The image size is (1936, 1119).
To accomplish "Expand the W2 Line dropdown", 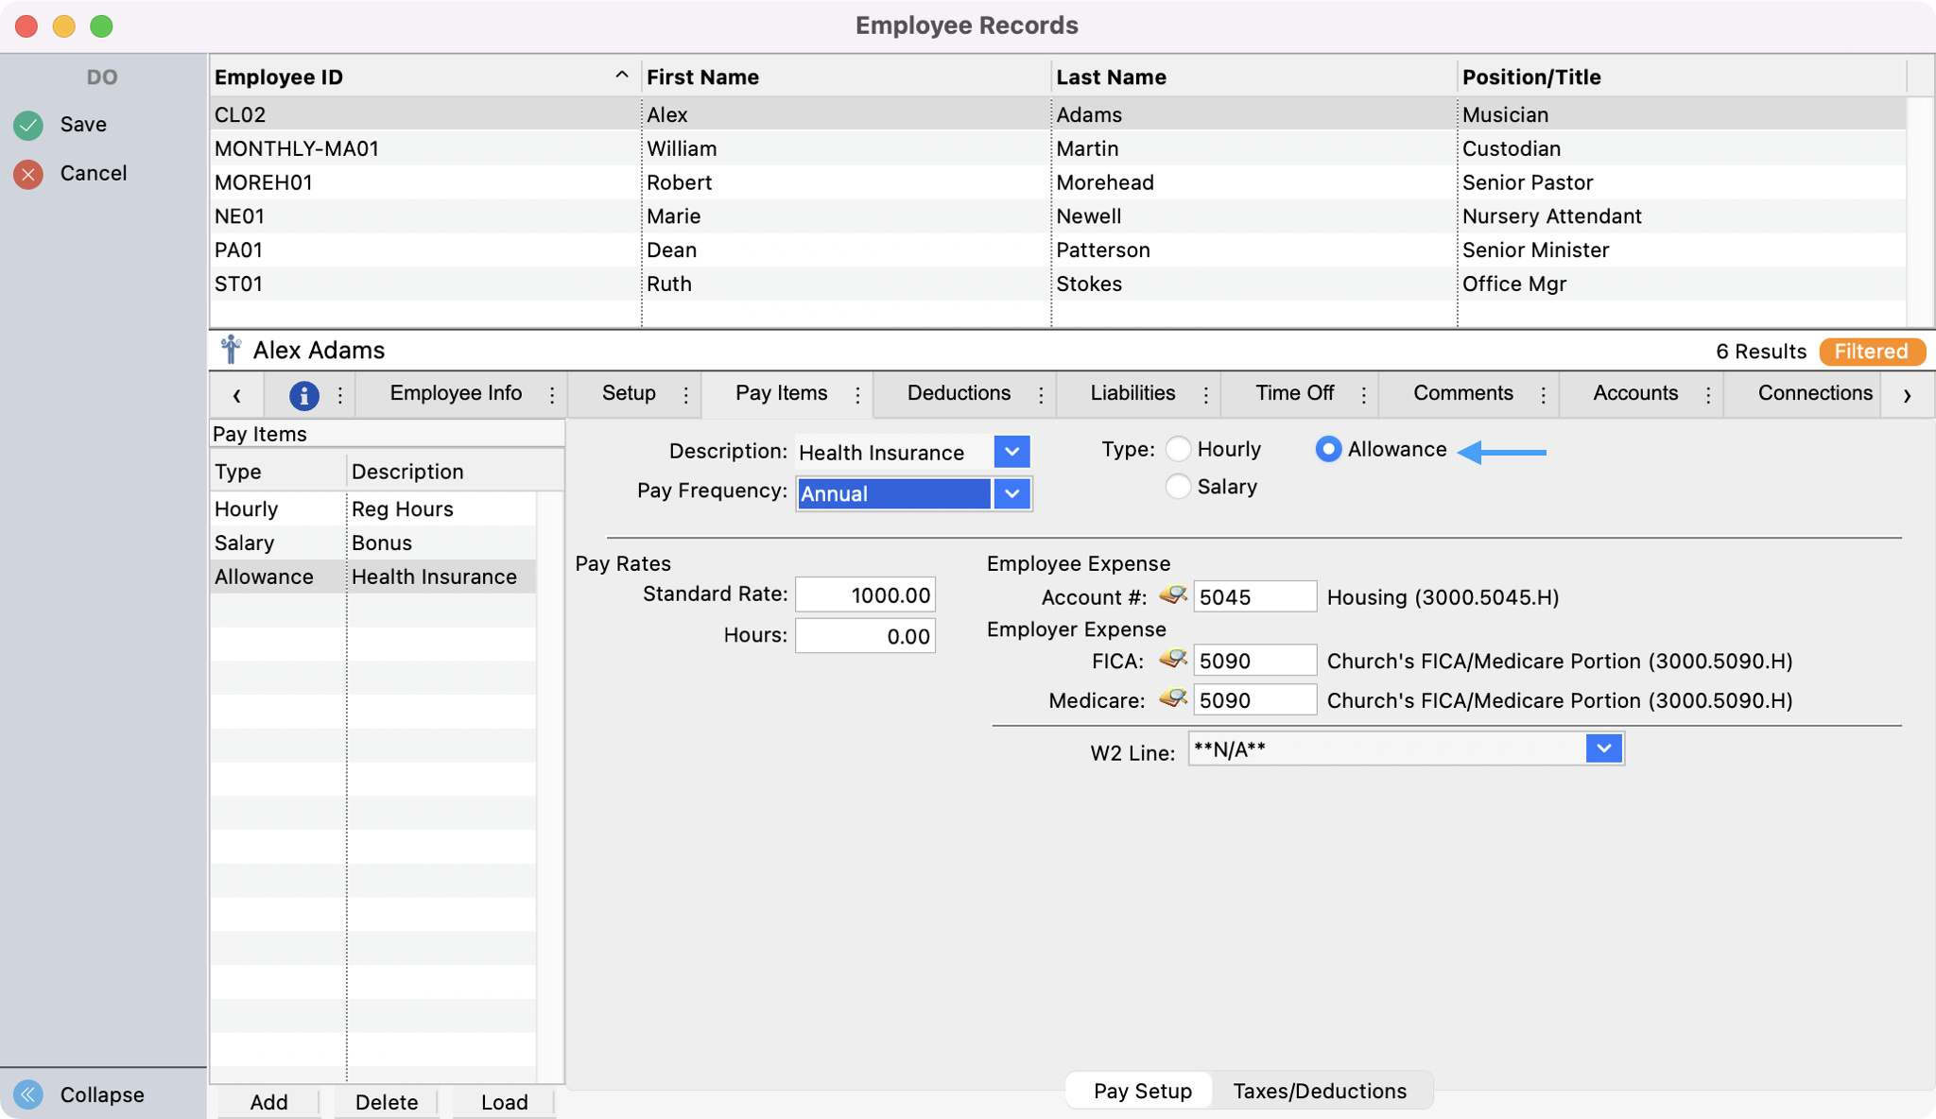I will pos(1603,749).
